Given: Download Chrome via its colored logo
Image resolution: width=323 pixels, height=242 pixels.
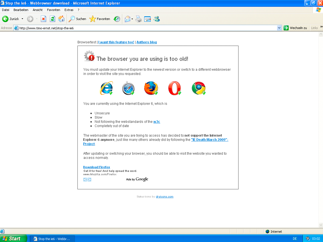Looking at the screenshot, I should [x=199, y=88].
